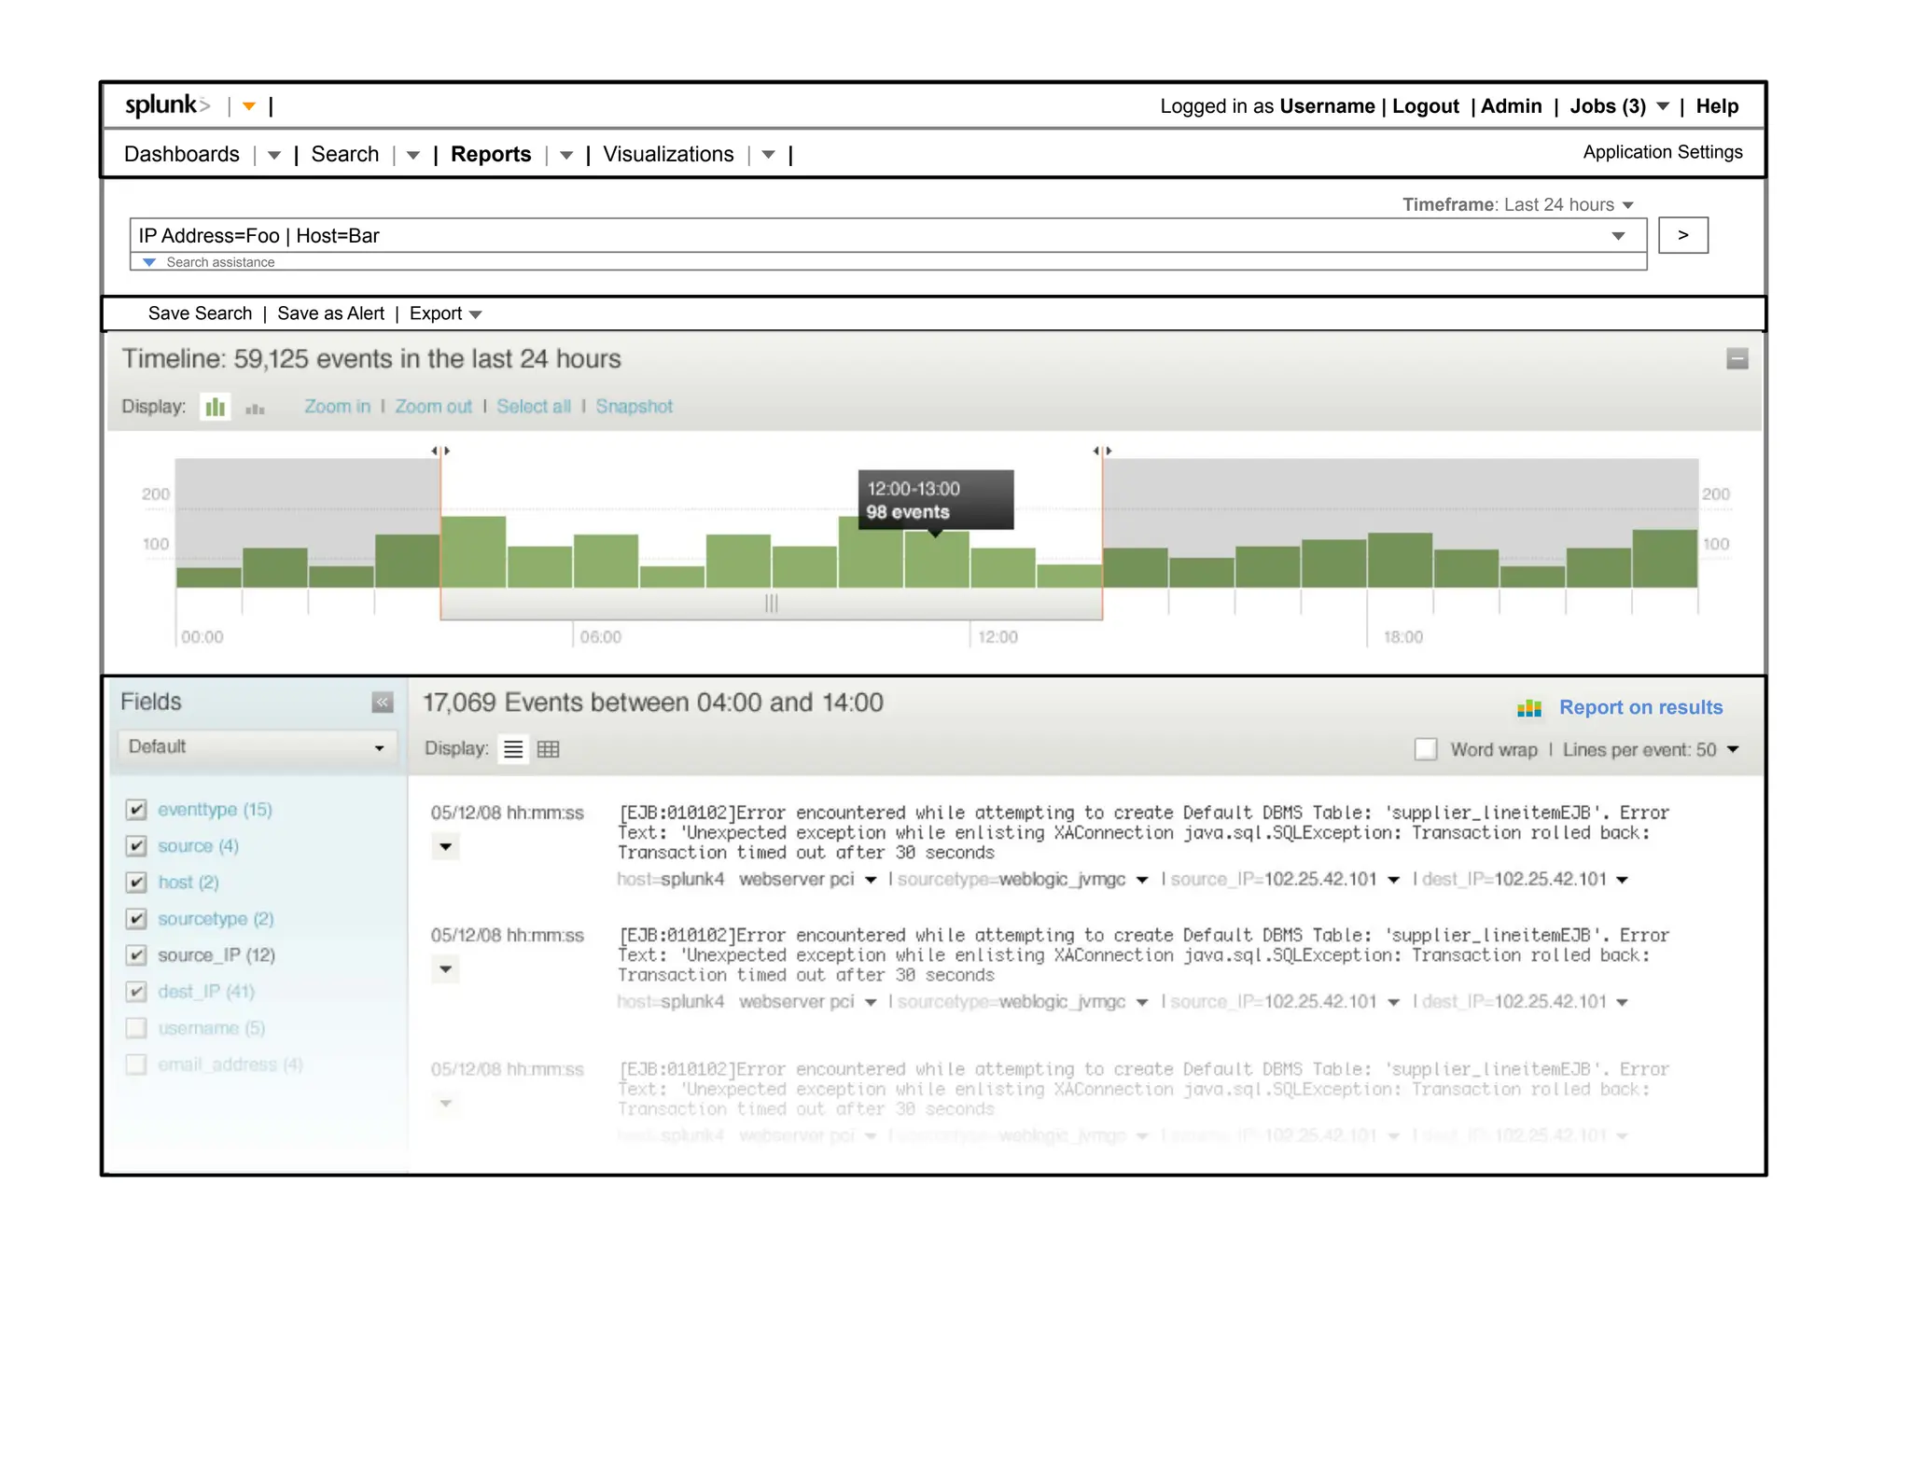Choose the table view events display icon
1911x1461 pixels.
click(x=549, y=749)
